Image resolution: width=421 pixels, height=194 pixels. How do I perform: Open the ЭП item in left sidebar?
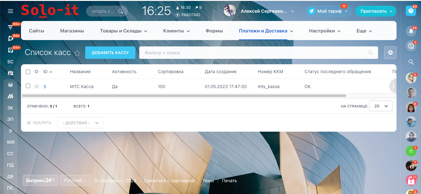click(10, 119)
